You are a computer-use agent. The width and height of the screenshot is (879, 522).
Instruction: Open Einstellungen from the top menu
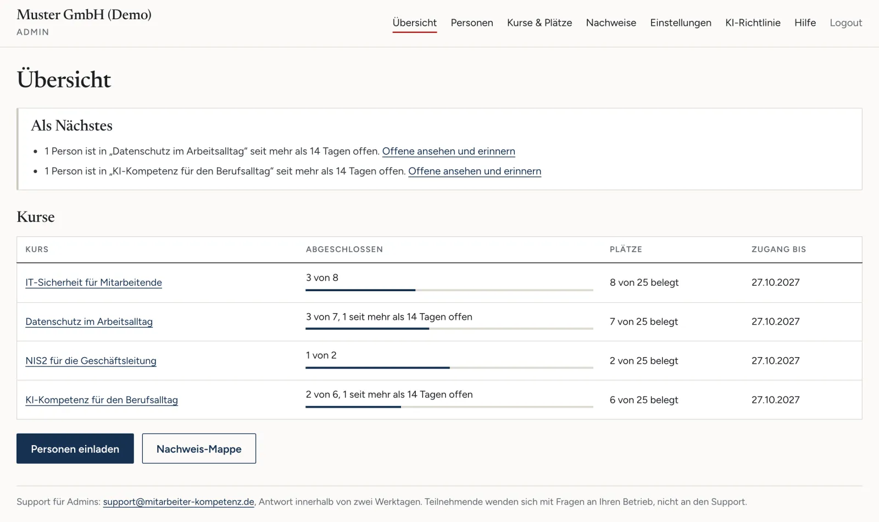click(x=681, y=23)
